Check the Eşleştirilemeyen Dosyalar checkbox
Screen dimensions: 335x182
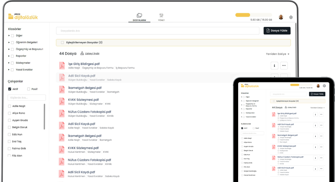coord(62,42)
